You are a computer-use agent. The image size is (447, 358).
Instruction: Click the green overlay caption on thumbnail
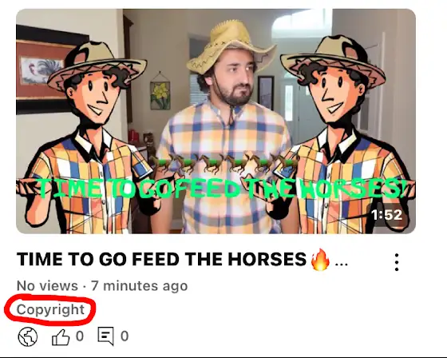[x=221, y=189]
